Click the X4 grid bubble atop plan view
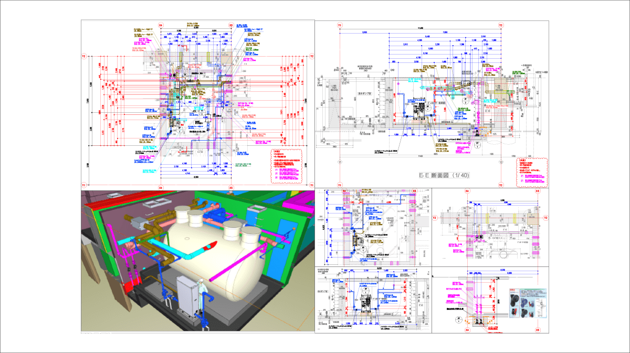 point(161,25)
